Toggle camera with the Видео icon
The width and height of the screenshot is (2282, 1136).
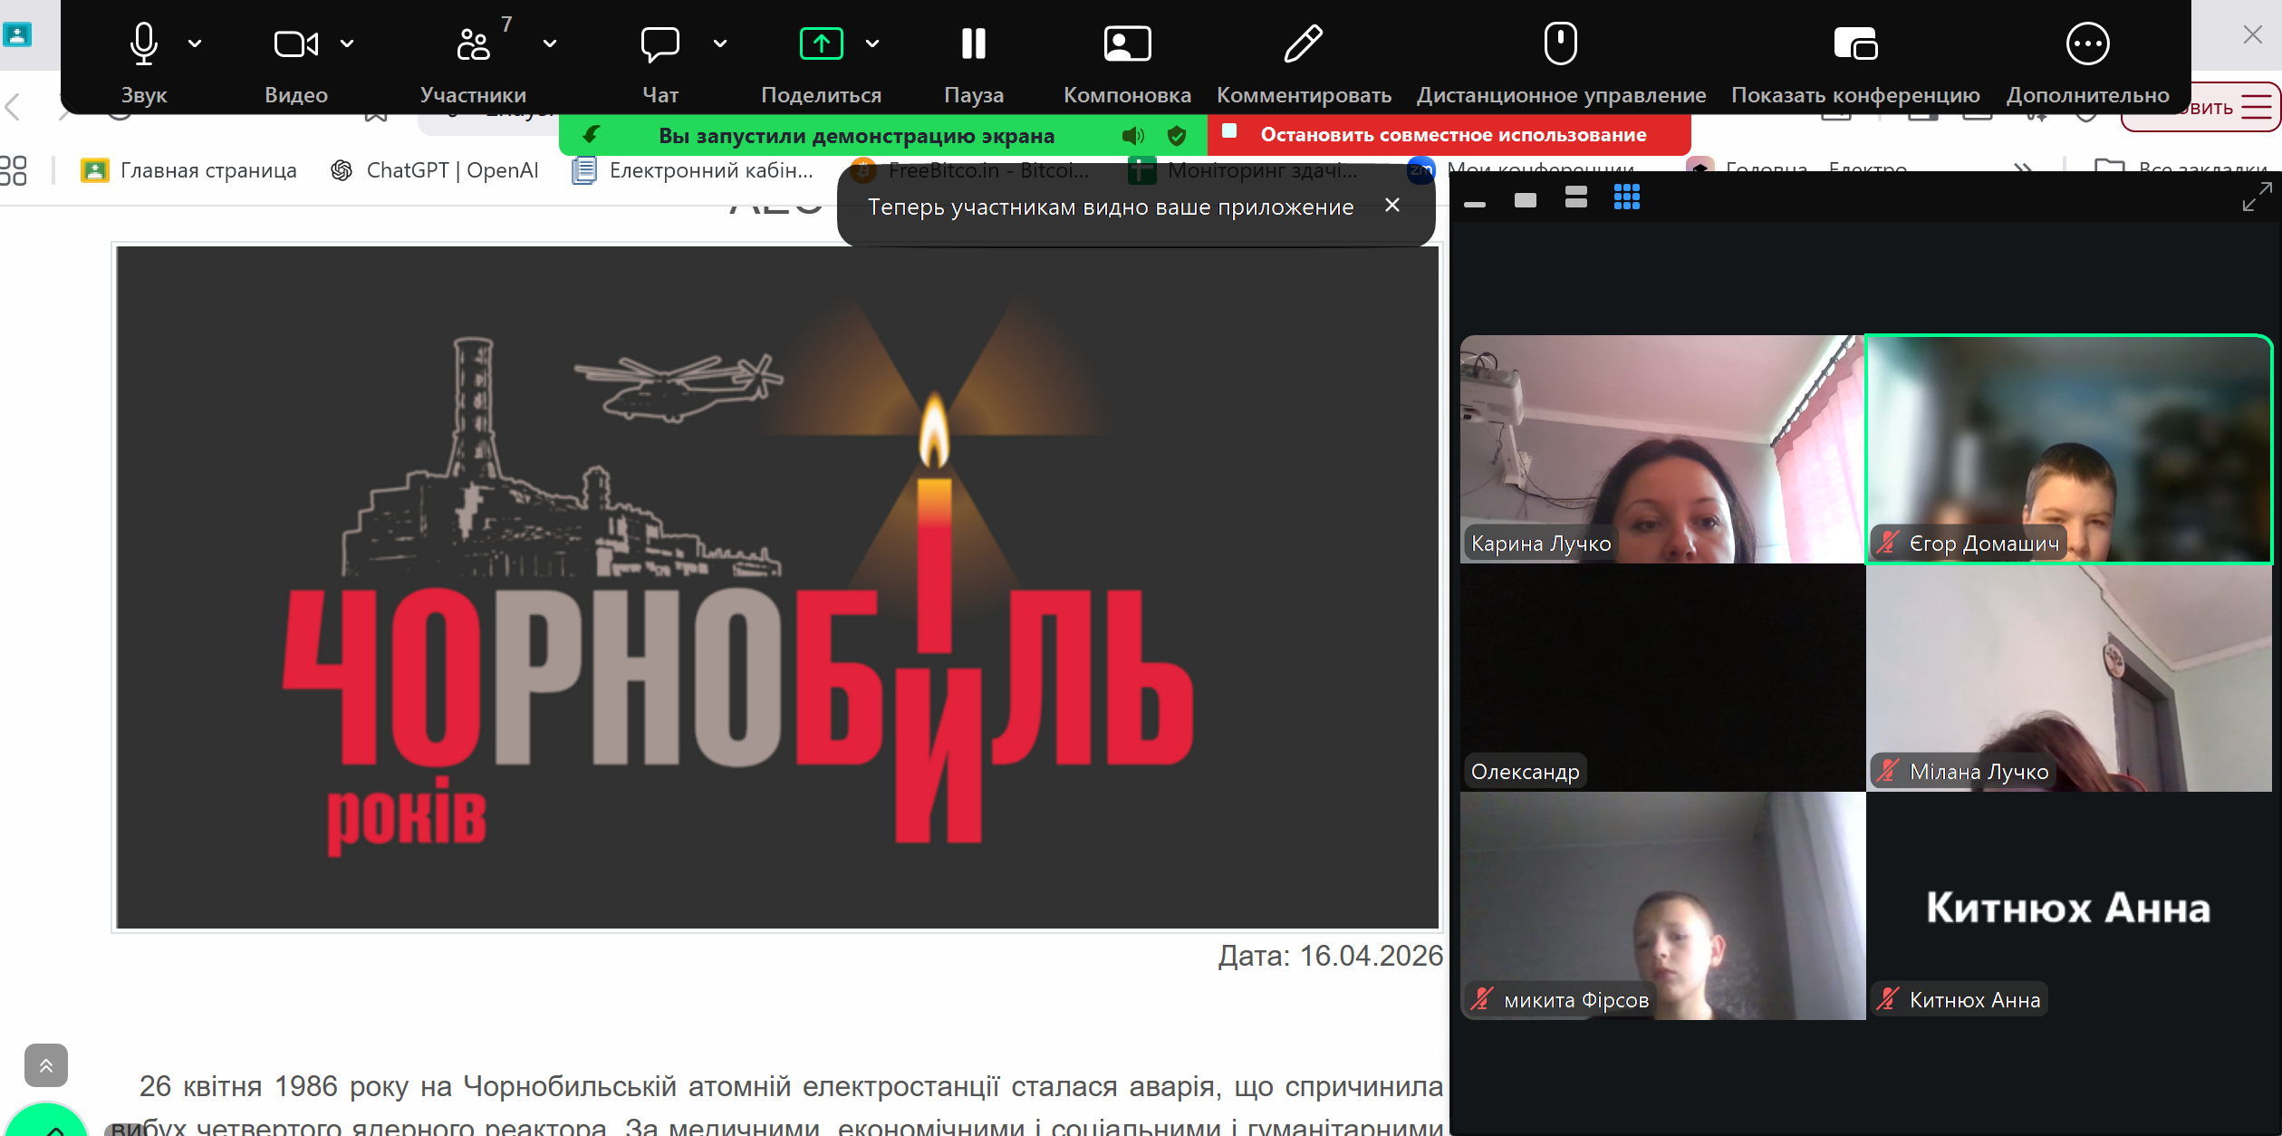click(x=295, y=44)
